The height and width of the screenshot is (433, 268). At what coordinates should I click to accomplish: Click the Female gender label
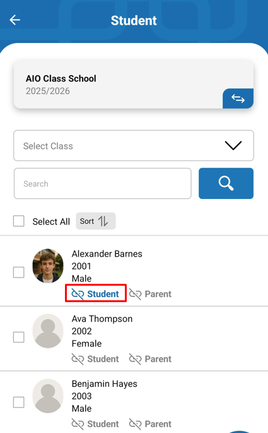87,343
